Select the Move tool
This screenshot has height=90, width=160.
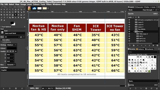pyautogui.click(x=7, y=12)
